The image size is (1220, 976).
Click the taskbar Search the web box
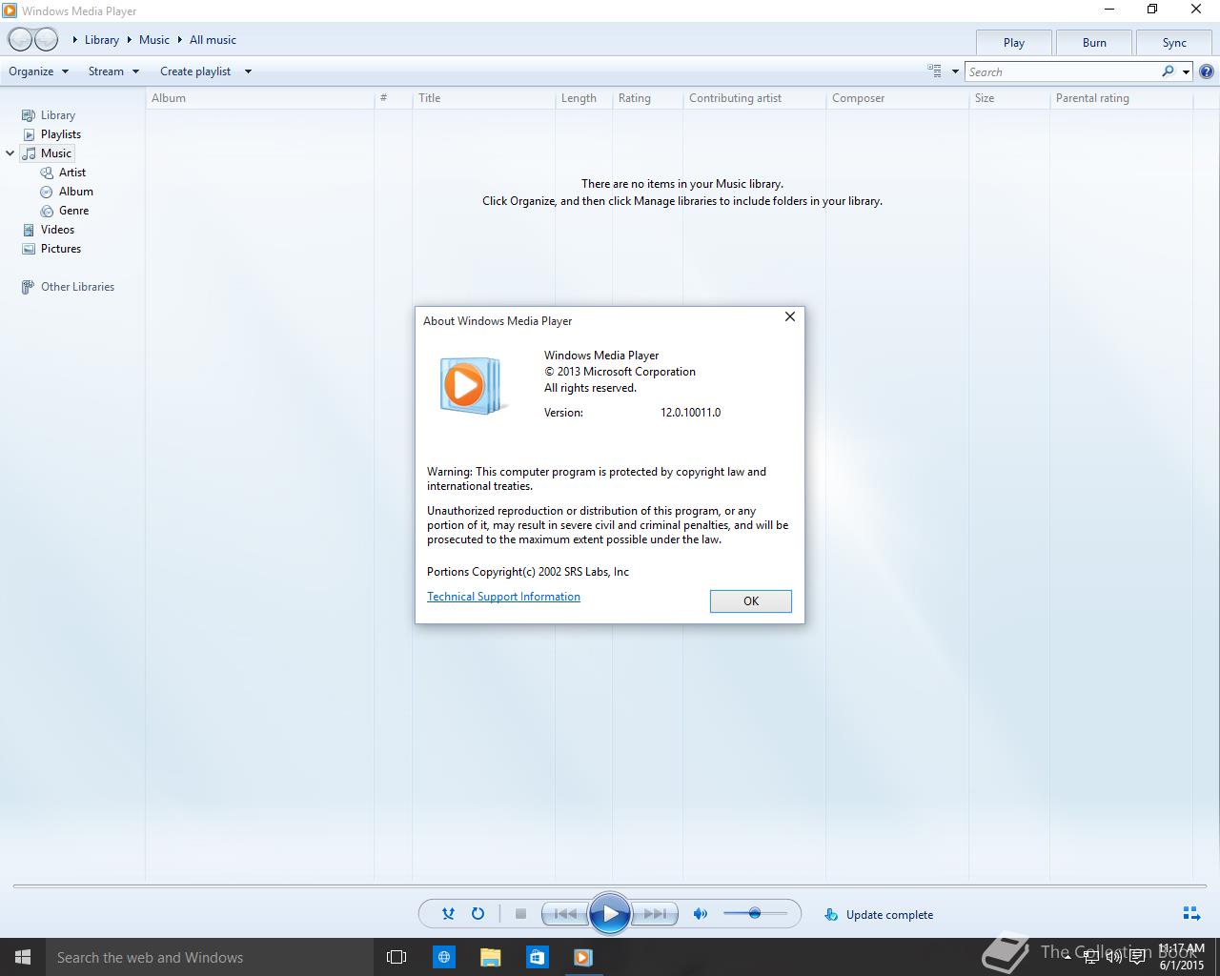click(210, 957)
